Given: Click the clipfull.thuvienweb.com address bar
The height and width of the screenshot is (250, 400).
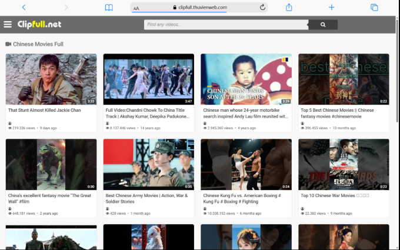Looking at the screenshot, I should coord(199,8).
